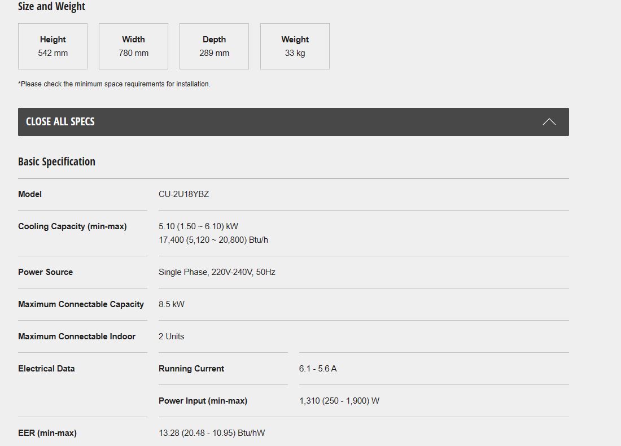This screenshot has width=621, height=446.
Task: Click the Maximum Connectable Capacity label
Action: (x=81, y=304)
